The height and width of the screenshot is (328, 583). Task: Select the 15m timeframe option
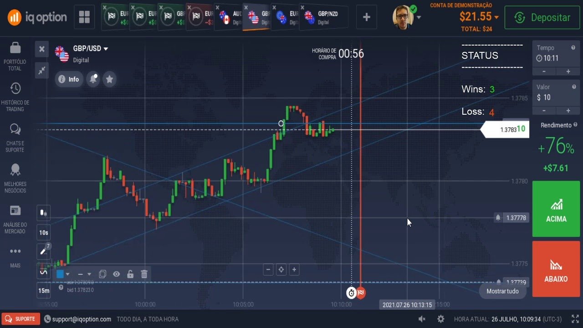click(43, 290)
